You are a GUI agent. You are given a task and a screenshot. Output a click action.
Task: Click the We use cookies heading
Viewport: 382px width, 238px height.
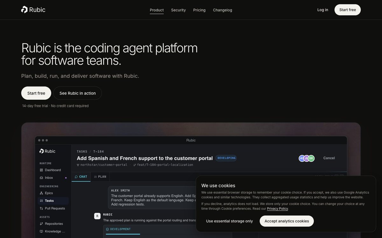pyautogui.click(x=218, y=186)
